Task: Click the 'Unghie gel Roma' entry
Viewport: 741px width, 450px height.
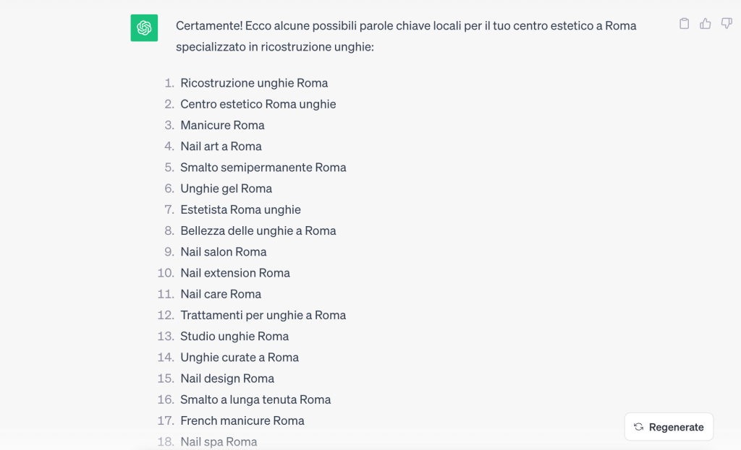Action: click(226, 189)
